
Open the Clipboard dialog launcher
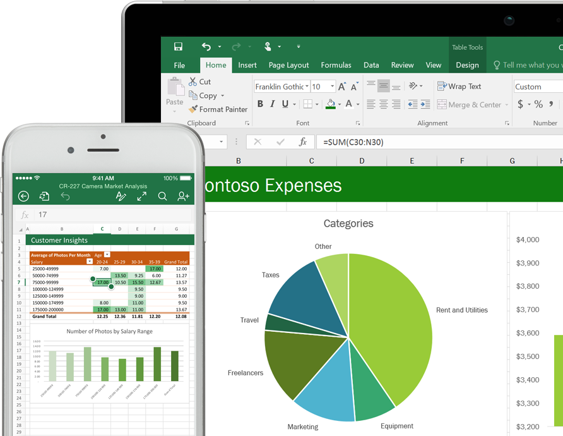[247, 123]
